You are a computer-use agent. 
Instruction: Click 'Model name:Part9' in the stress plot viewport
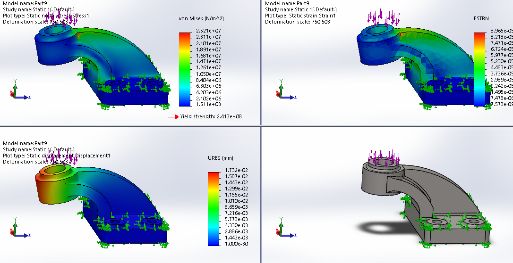tap(25, 3)
